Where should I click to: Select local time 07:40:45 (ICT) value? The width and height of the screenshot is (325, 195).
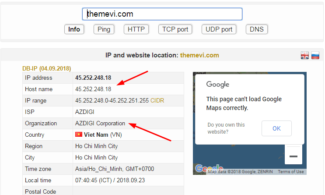110,180
